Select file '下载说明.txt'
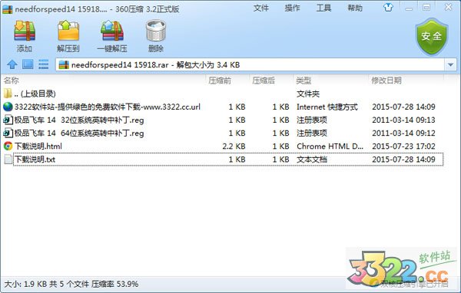This screenshot has width=461, height=293. [35, 159]
